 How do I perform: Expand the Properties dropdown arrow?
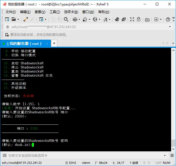point(45,20)
